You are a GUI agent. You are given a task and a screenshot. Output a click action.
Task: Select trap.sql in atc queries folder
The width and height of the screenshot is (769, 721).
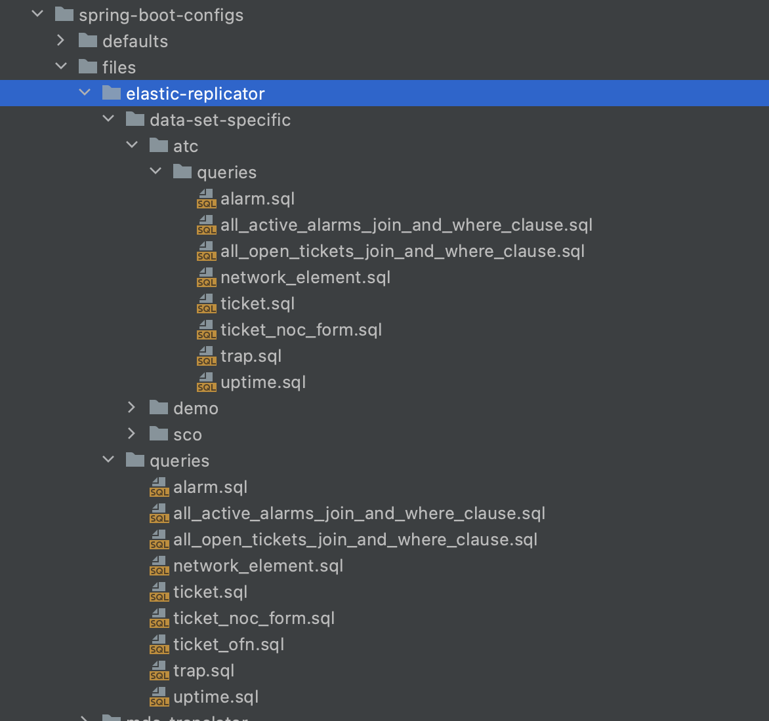pos(251,356)
